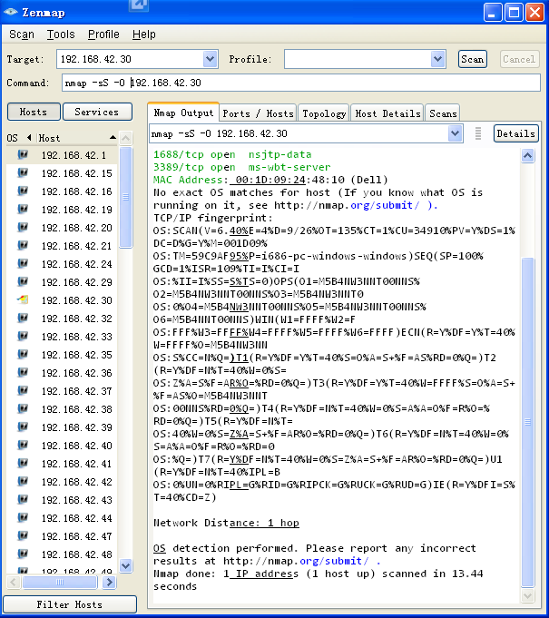Viewport: 549px width, 618px height.
Task: Click Nmap output scroll down arrow
Action: 528,595
